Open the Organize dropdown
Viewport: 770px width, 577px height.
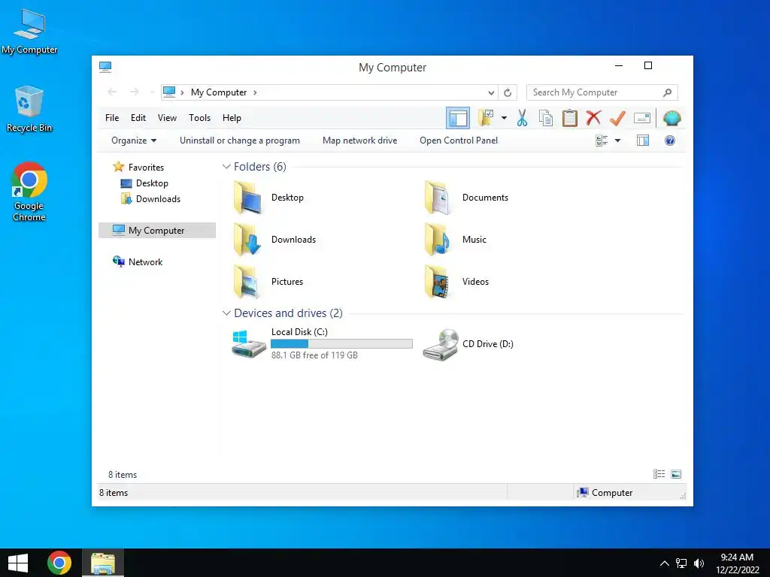[x=134, y=140]
